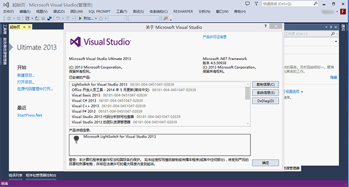Viewport: 349px width, 187px height.
Task: Open the 编辑(E) menu
Action: click(x=25, y=12)
